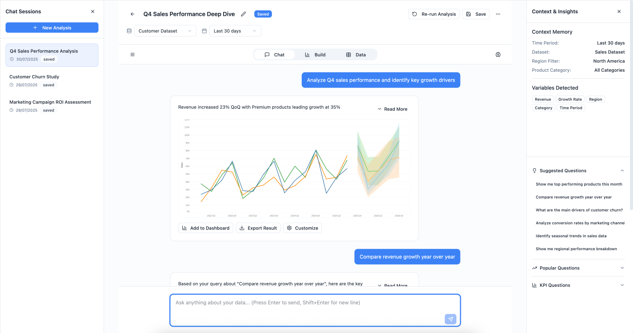This screenshot has width=633, height=333.
Task: Click the brain icon right of the tabs
Action: [498, 55]
